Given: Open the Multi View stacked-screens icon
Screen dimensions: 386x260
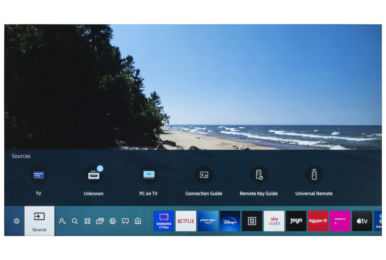Looking at the screenshot, I should [100, 221].
